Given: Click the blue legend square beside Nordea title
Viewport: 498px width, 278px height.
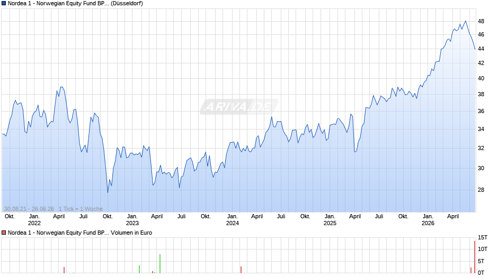Looking at the screenshot, I should (4, 4).
